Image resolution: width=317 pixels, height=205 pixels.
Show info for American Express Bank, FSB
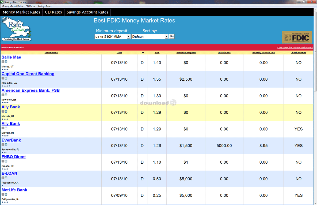pyautogui.click(x=3, y=95)
